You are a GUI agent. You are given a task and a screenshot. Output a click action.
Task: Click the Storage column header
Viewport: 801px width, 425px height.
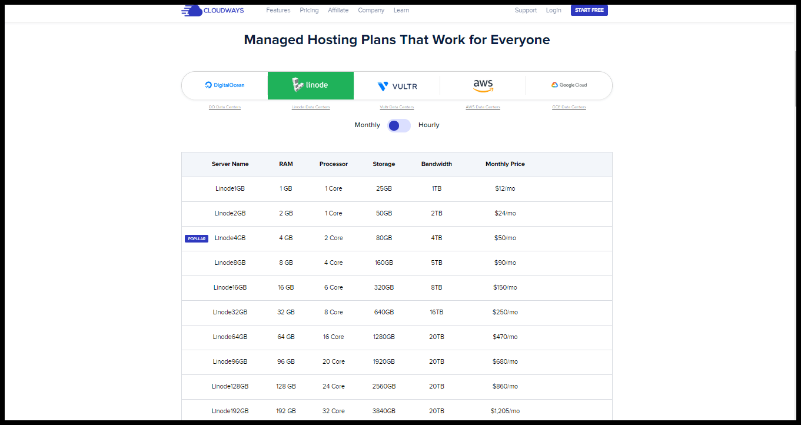point(384,164)
